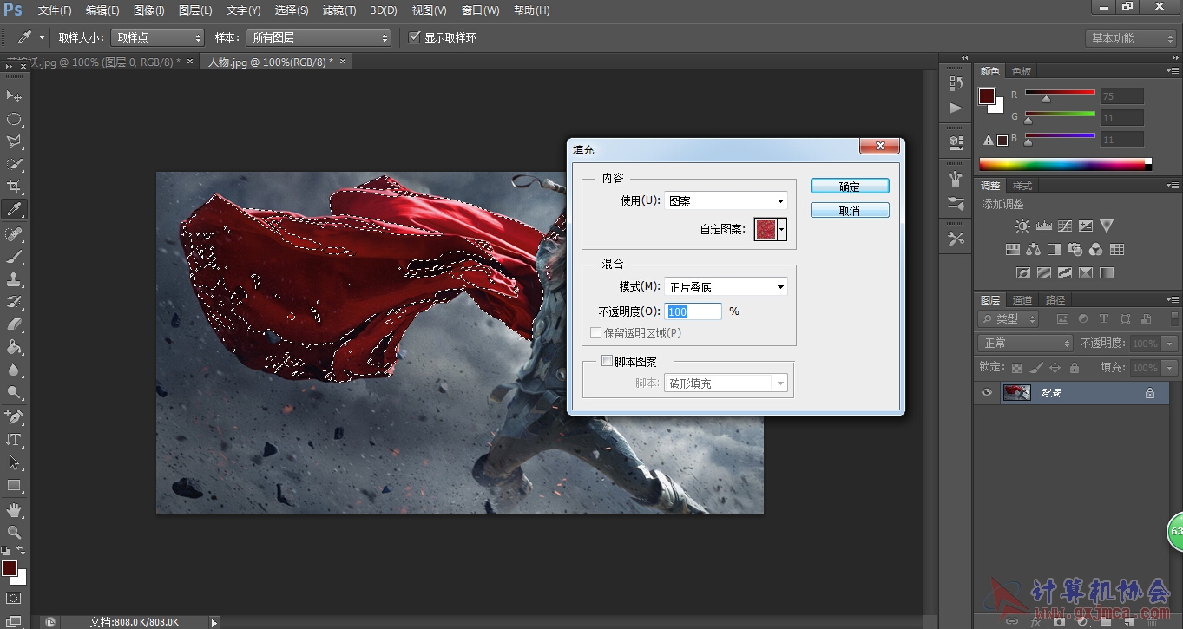
Task: Add Levels adjustment
Action: (1043, 226)
